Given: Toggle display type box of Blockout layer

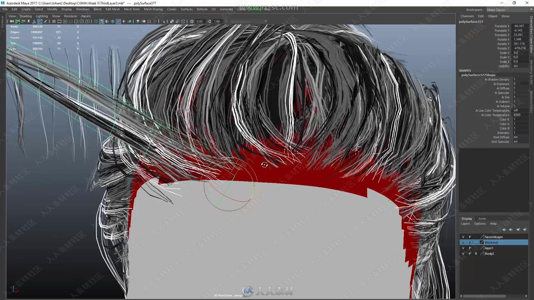Looking at the screenshot, I should tap(476, 242).
